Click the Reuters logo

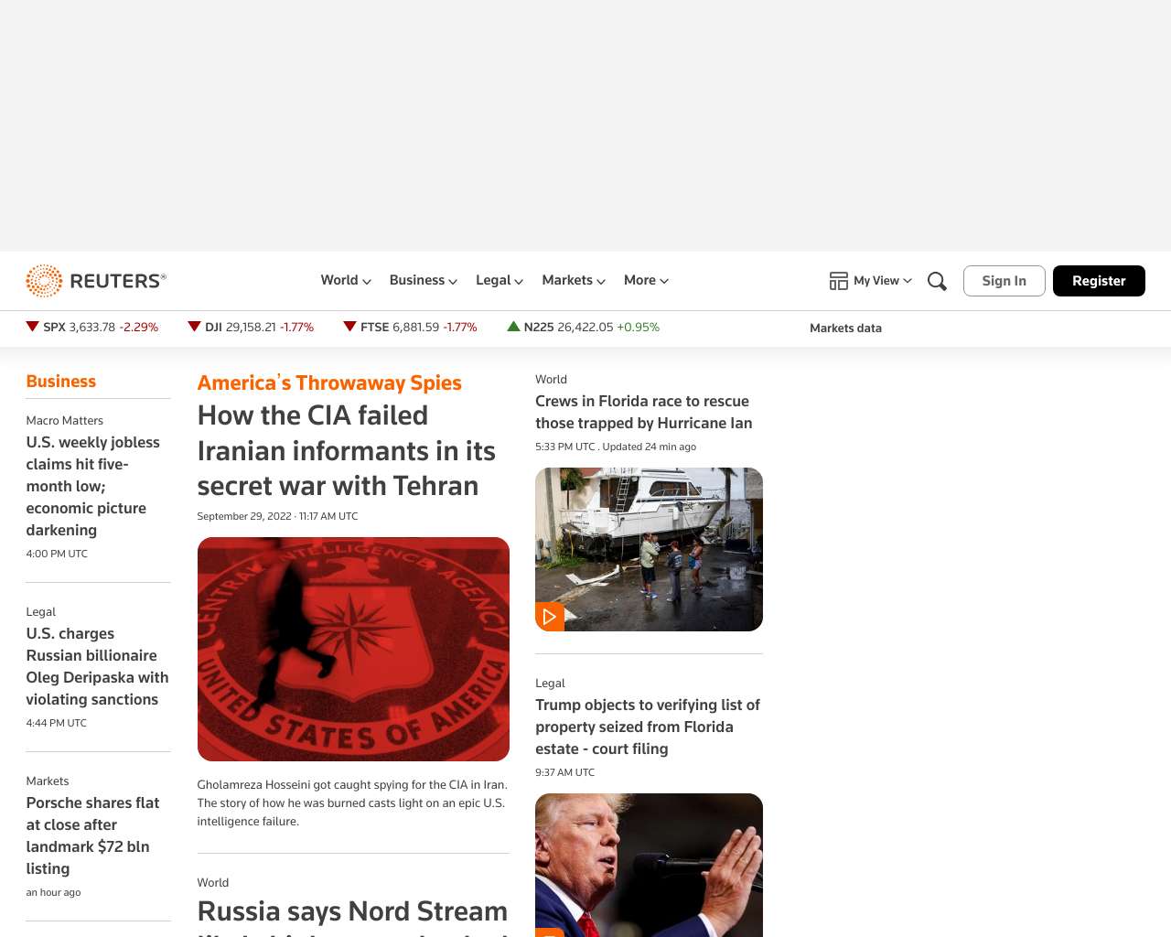(96, 281)
